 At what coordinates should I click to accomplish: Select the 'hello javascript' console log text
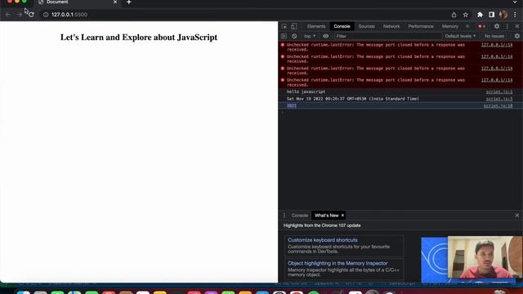pos(306,91)
